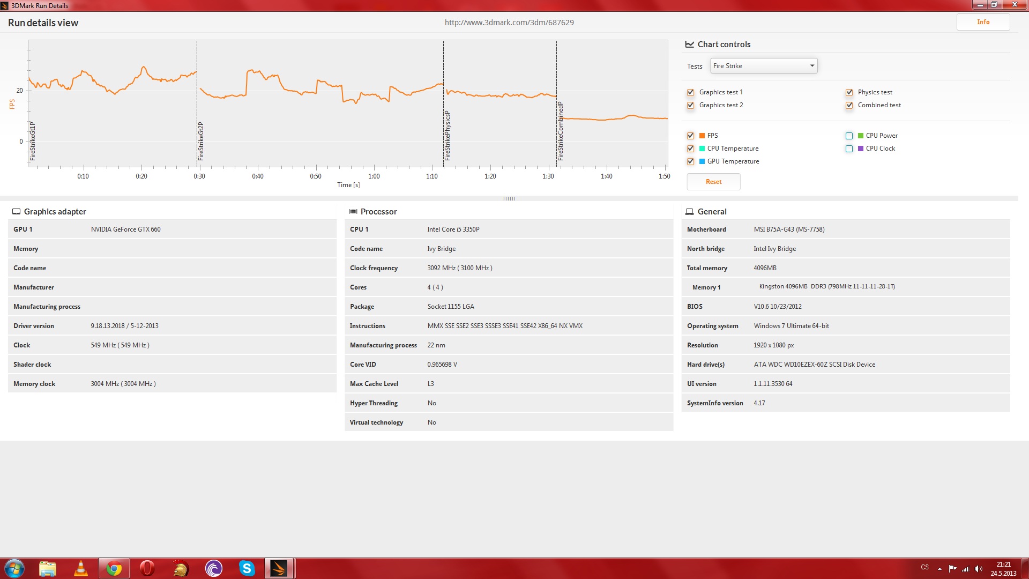
Task: Click the panel splitter grip handle
Action: tap(509, 198)
